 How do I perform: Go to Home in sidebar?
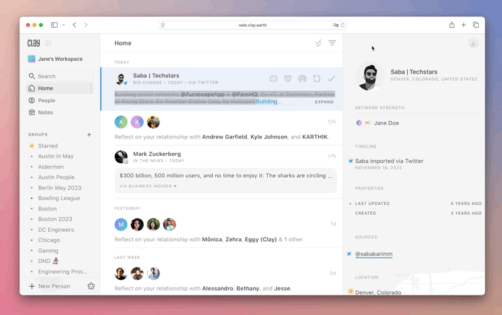click(x=60, y=88)
